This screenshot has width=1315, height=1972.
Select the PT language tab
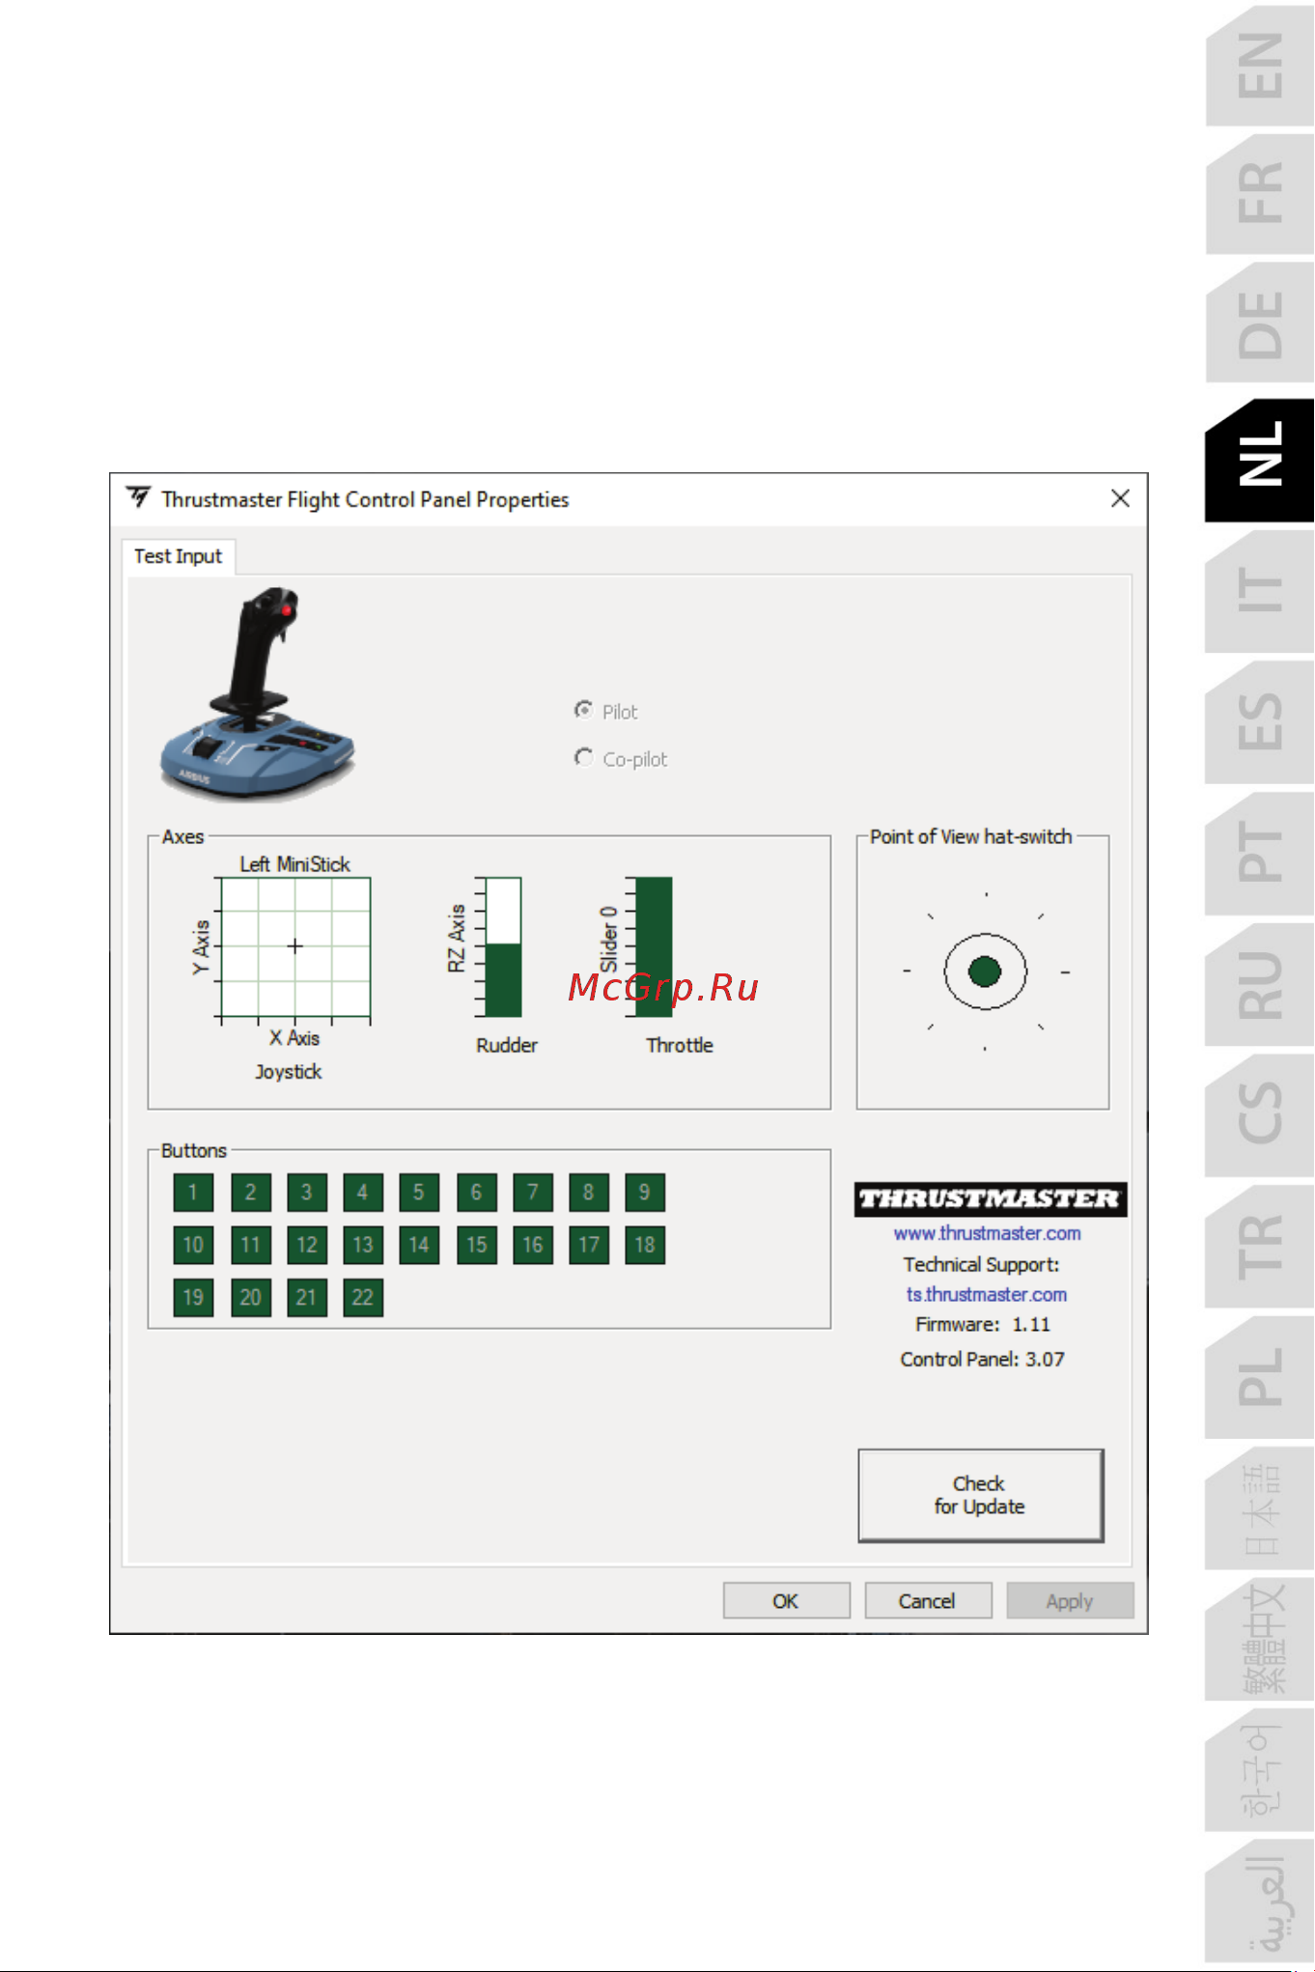pos(1260,852)
